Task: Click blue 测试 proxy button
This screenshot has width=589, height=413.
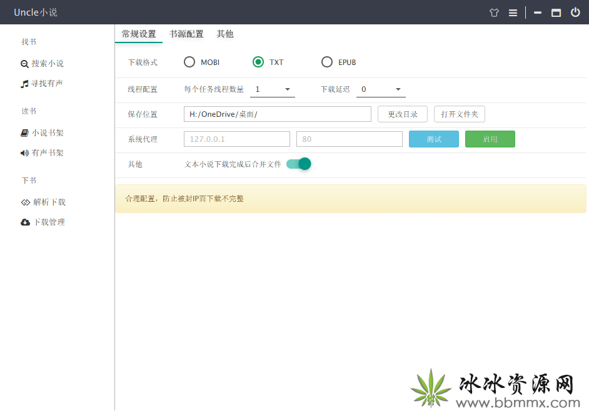Action: 434,139
